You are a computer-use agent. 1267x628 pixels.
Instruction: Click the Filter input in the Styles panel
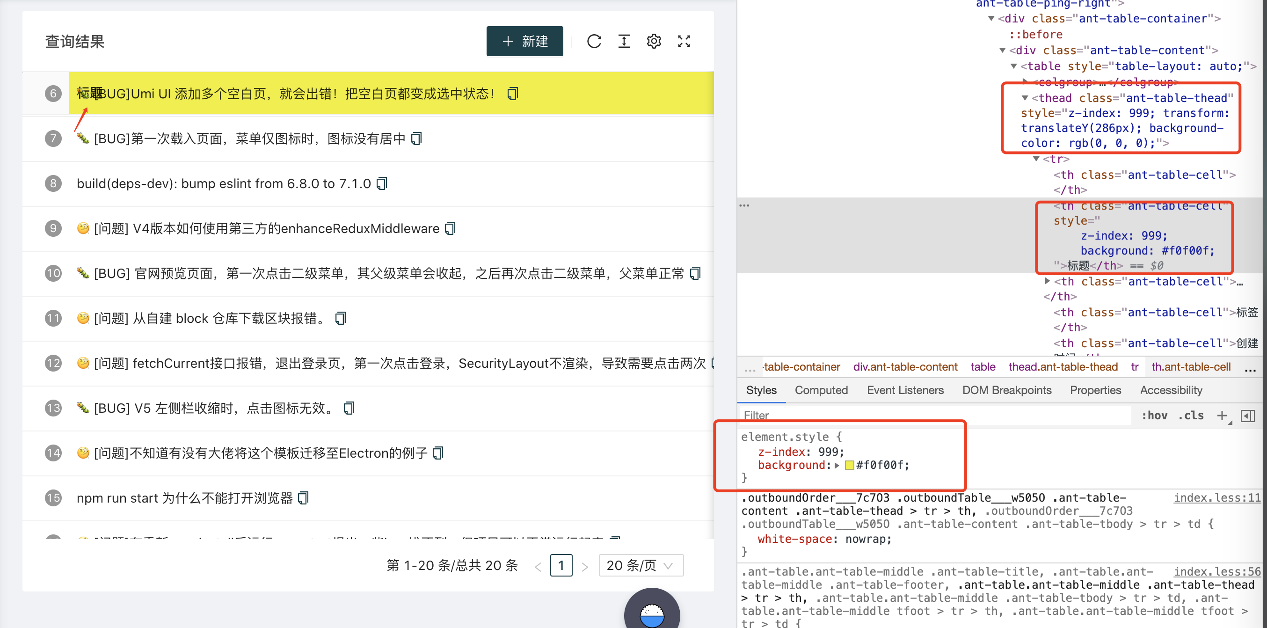point(836,416)
